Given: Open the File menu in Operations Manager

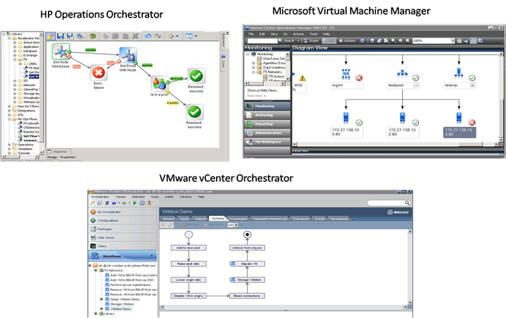Looking at the screenshot, I should [251, 34].
